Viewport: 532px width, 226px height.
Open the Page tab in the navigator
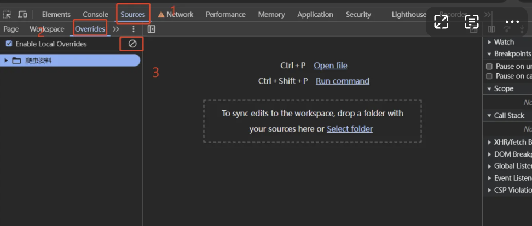[x=11, y=29]
